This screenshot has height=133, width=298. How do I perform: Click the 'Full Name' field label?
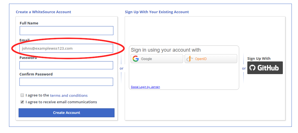[29, 23]
